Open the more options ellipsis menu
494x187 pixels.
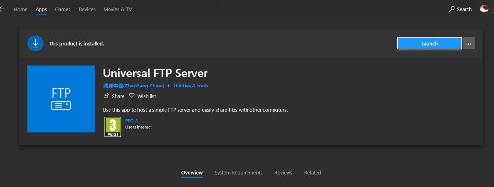point(468,43)
